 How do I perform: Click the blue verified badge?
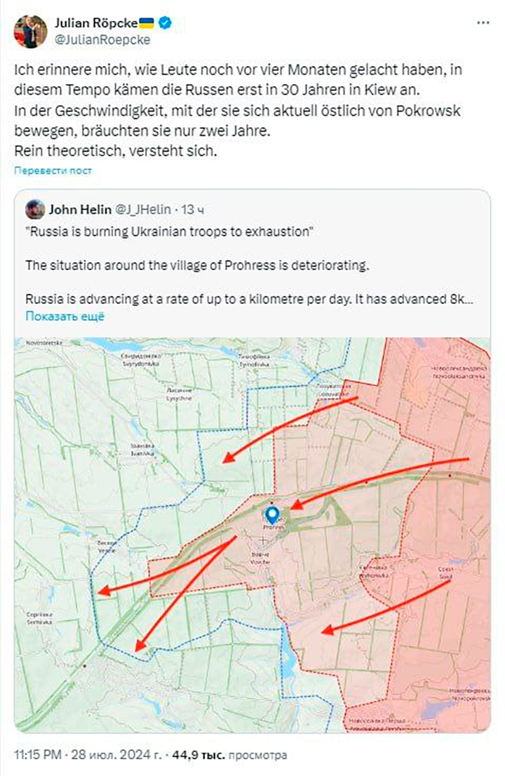point(166,24)
